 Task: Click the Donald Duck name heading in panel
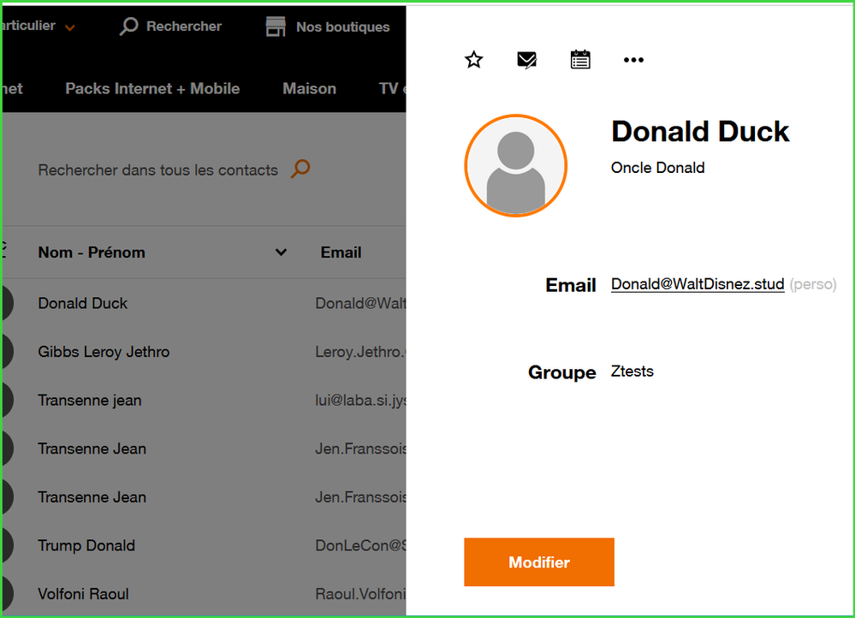[x=700, y=132]
